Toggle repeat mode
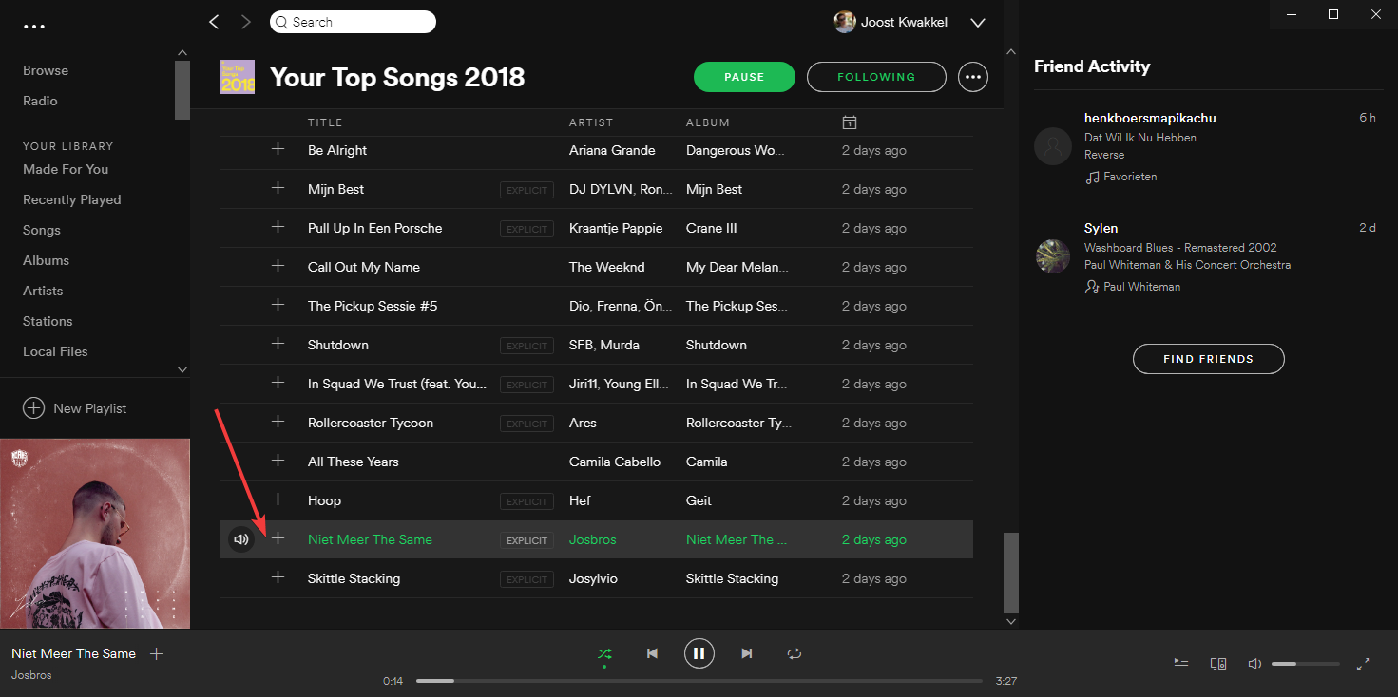The width and height of the screenshot is (1398, 697). tap(795, 653)
